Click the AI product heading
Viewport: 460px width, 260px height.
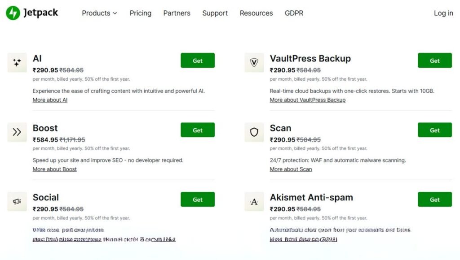pos(37,59)
